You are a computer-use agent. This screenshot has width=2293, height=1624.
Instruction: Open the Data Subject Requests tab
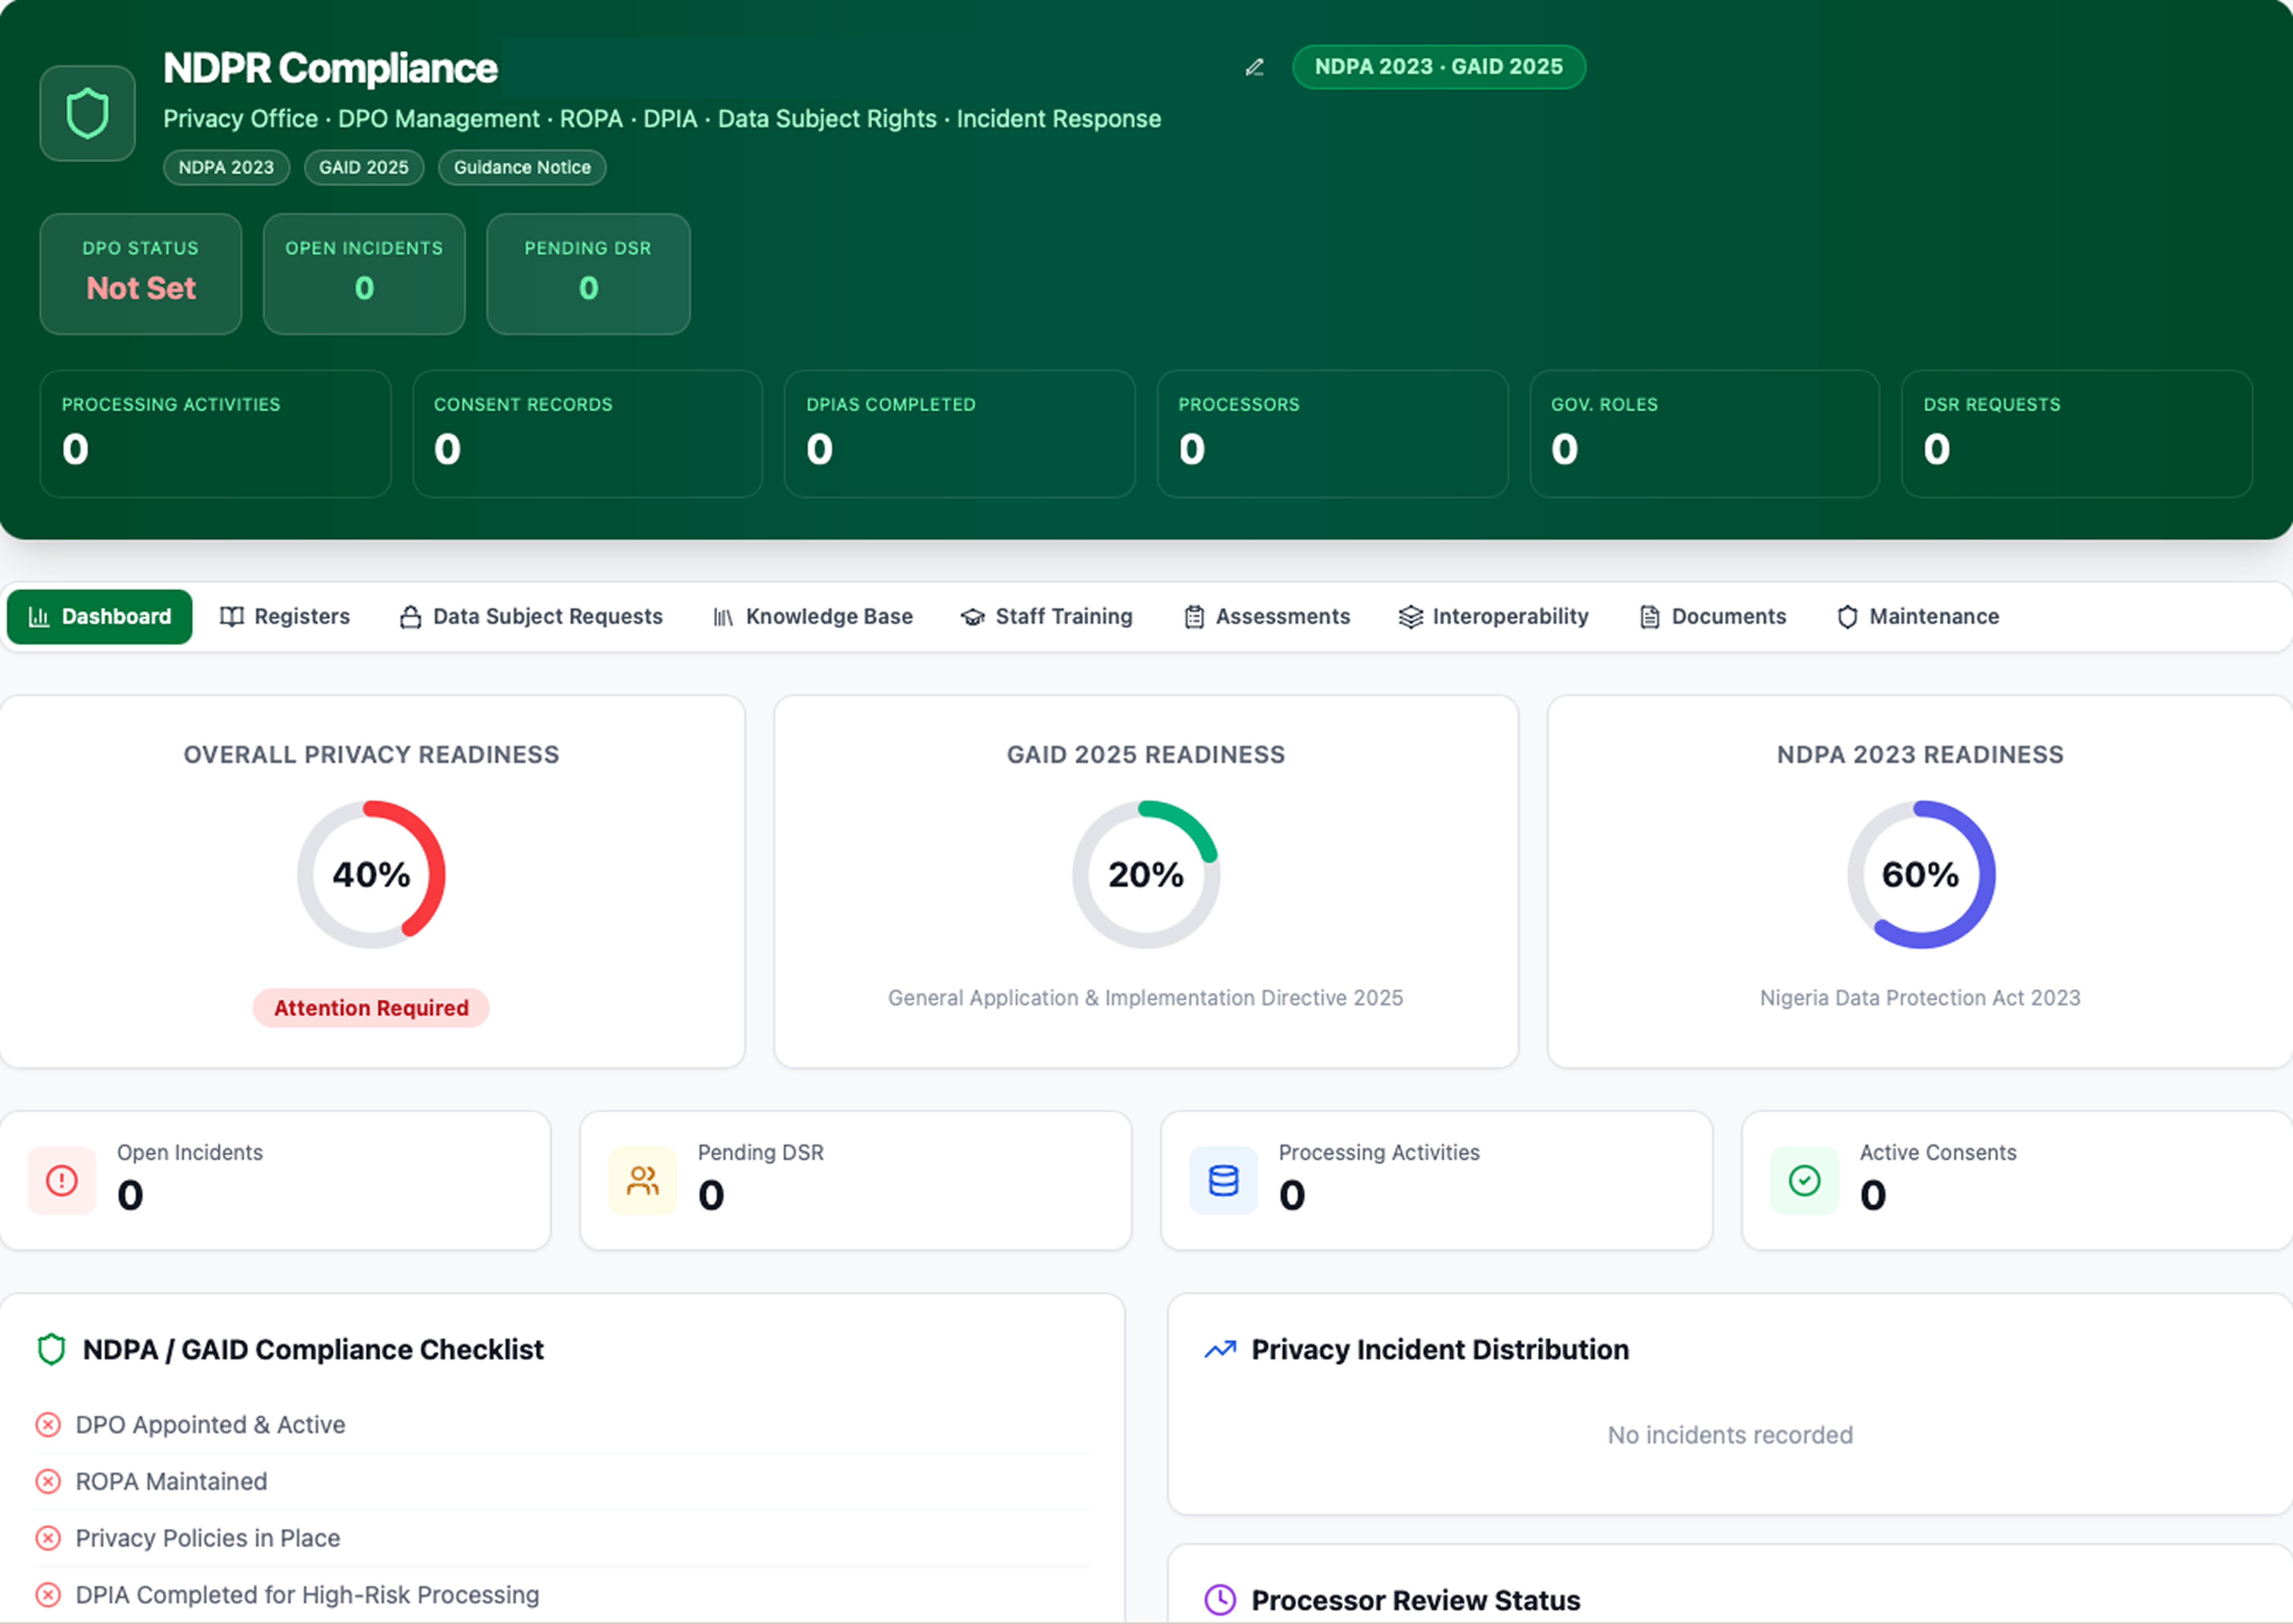pyautogui.click(x=531, y=616)
